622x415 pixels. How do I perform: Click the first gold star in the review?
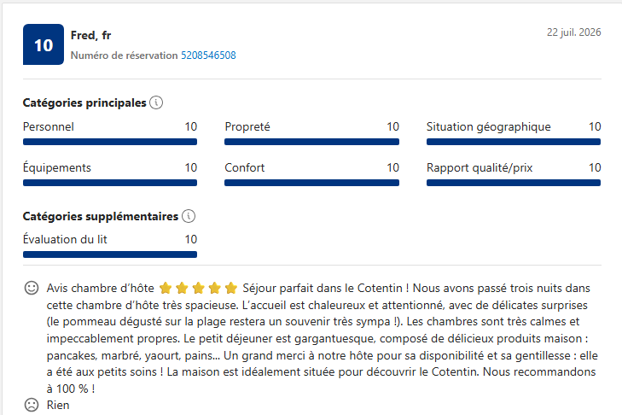(166, 288)
